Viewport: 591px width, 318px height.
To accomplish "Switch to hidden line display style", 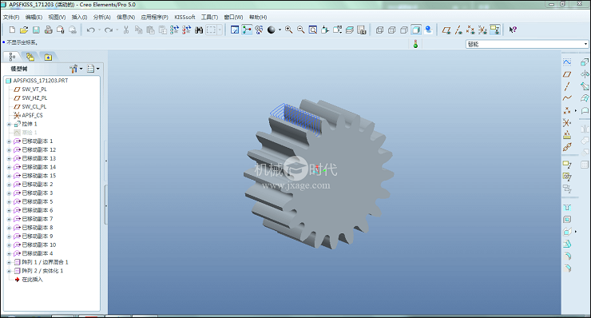I will click(x=391, y=30).
